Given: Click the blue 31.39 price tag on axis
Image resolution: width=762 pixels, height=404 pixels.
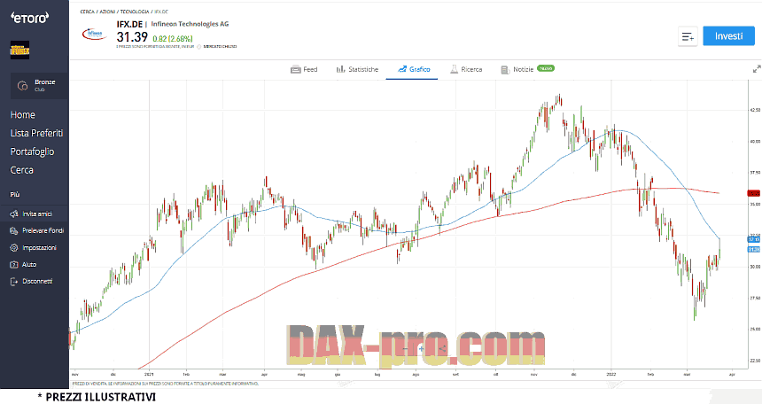Looking at the screenshot, I should [x=754, y=250].
